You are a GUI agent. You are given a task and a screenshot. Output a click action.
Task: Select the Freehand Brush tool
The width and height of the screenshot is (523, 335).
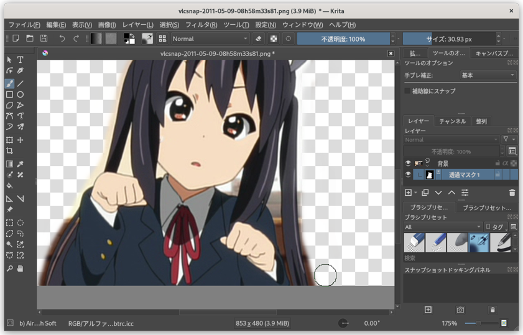pyautogui.click(x=9, y=83)
